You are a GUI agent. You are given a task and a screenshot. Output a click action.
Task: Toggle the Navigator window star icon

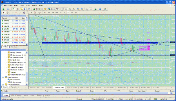(x=21, y=9)
